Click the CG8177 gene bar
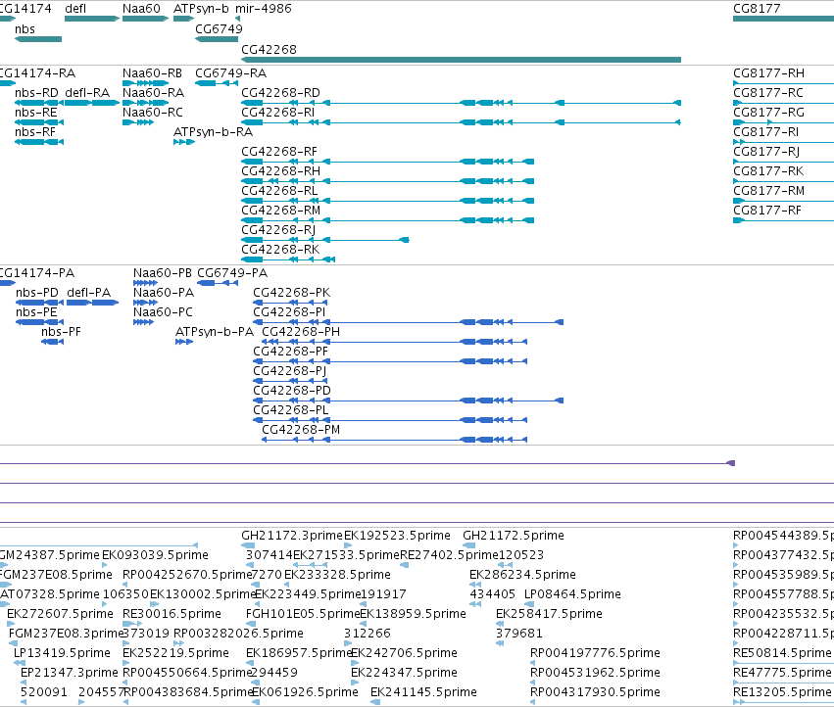The height and width of the screenshot is (707, 834). tap(783, 19)
